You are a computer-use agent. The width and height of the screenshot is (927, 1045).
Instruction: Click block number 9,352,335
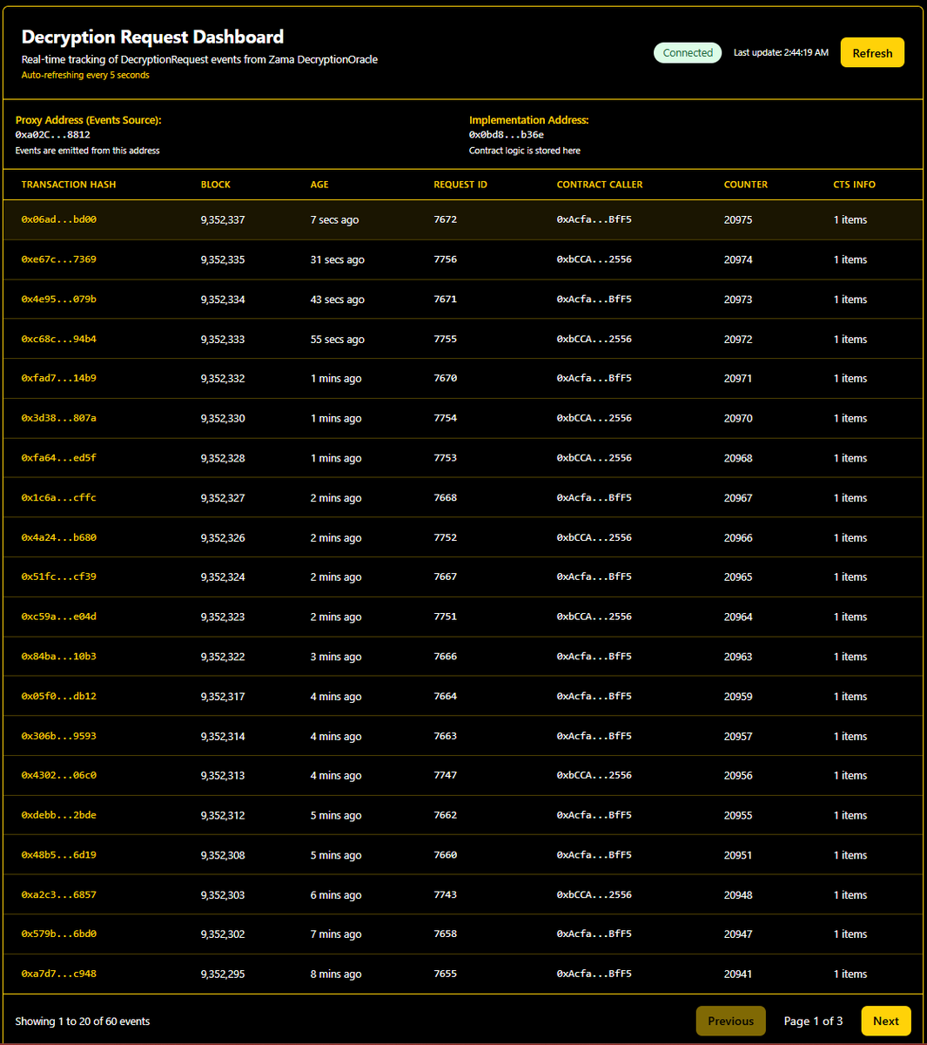223,260
